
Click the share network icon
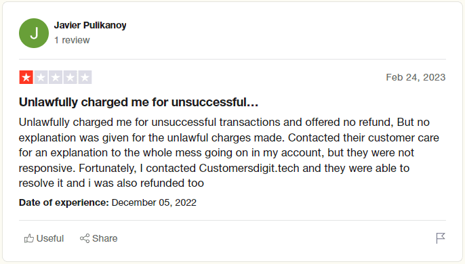coord(85,238)
